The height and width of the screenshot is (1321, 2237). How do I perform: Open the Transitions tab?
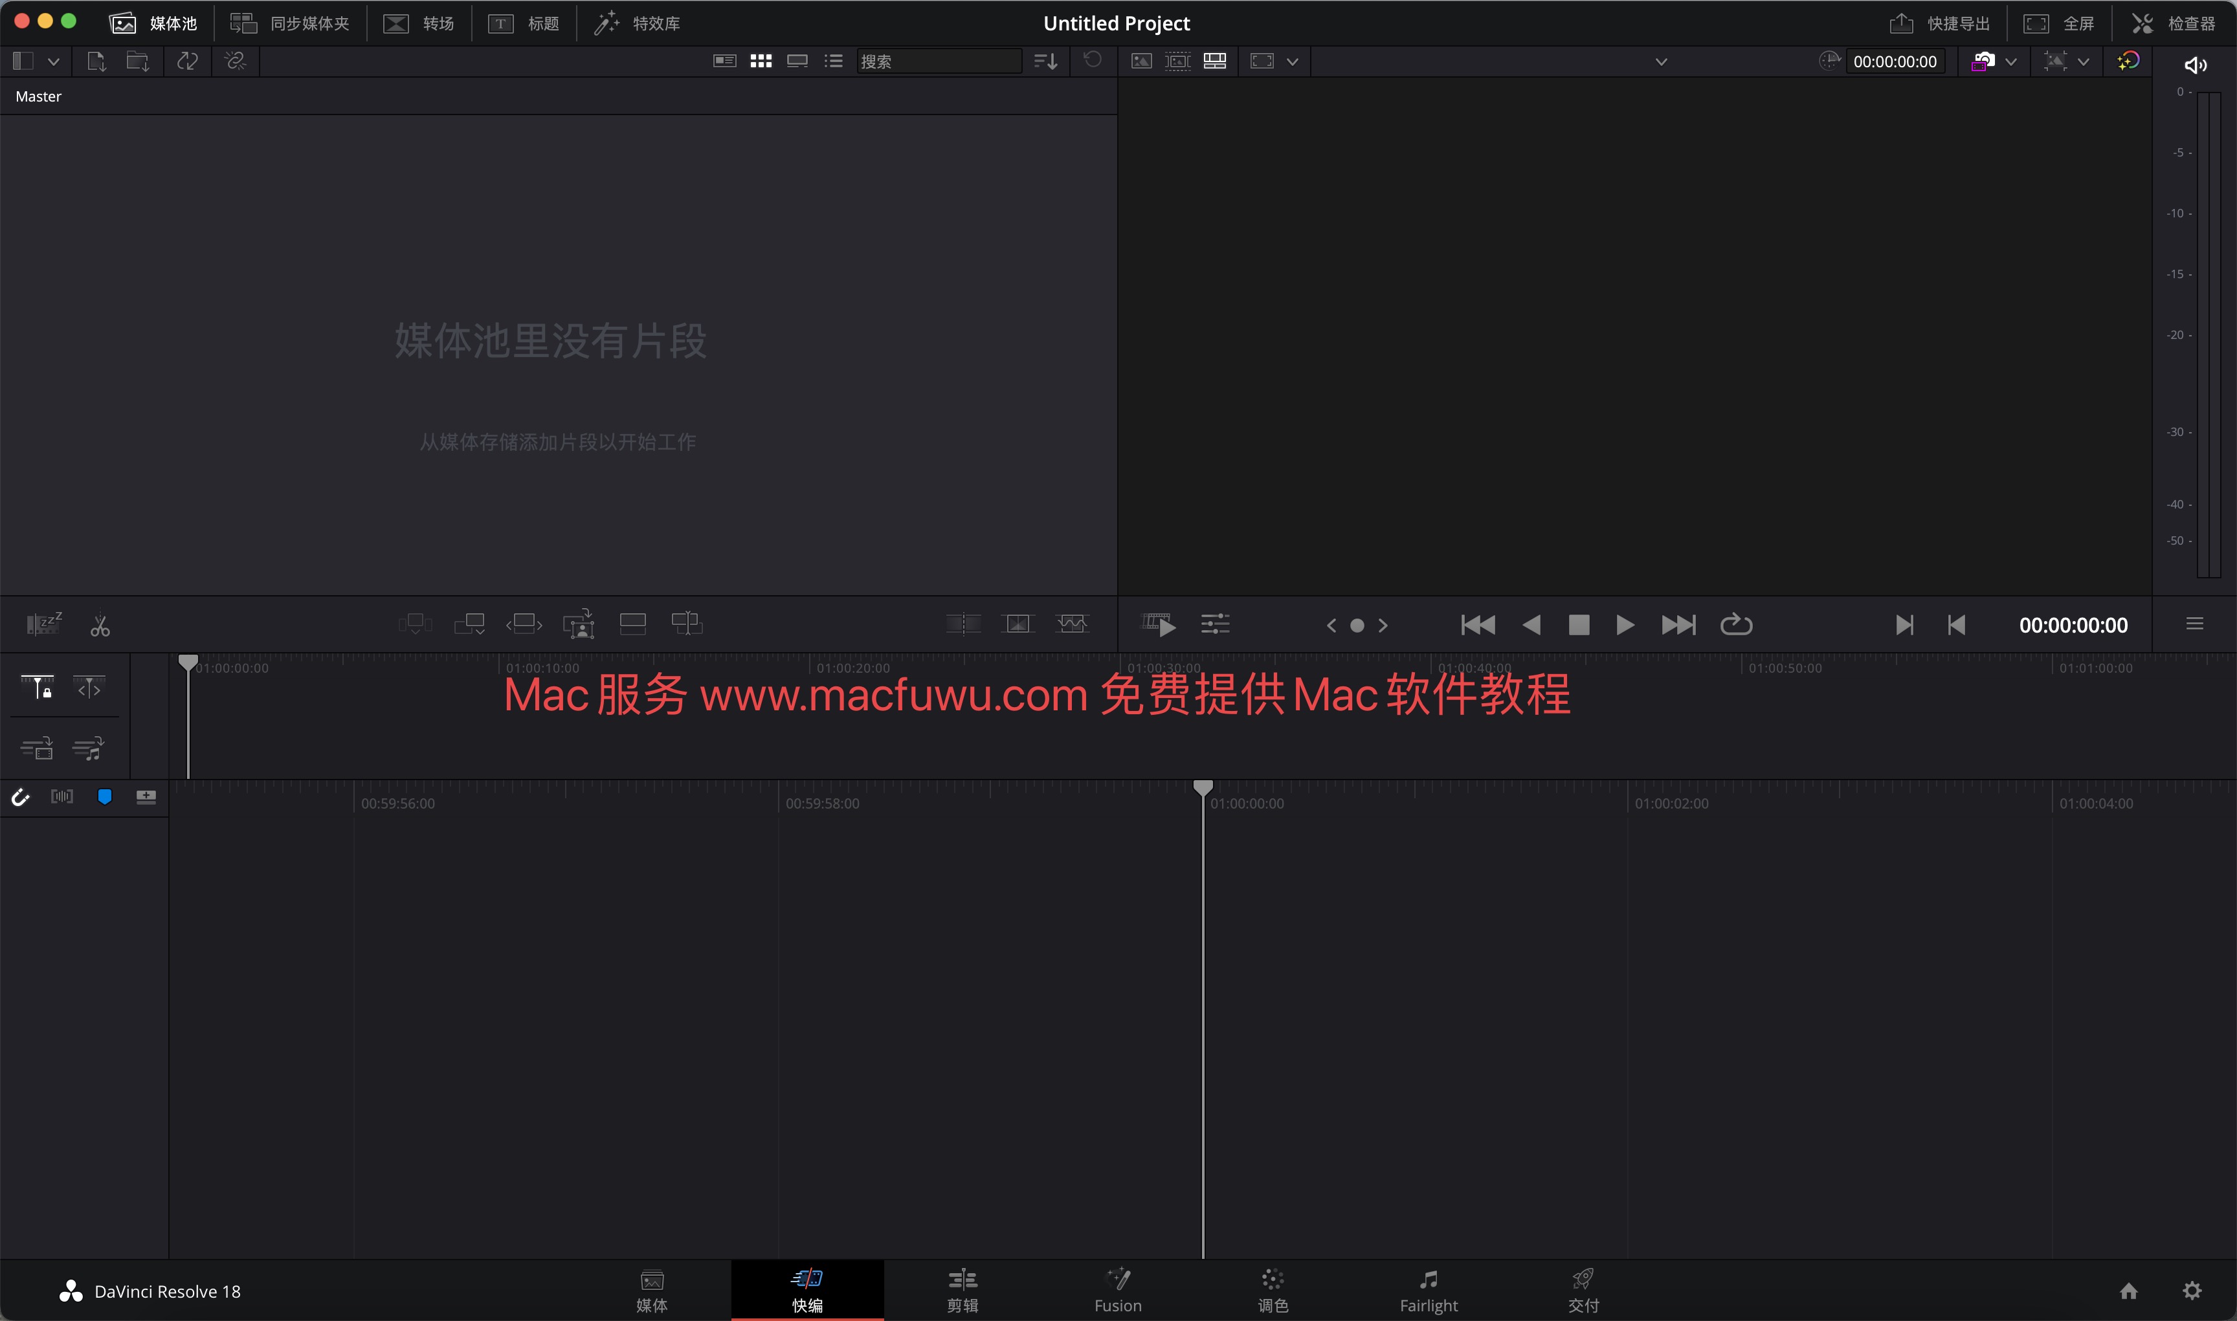[x=417, y=23]
